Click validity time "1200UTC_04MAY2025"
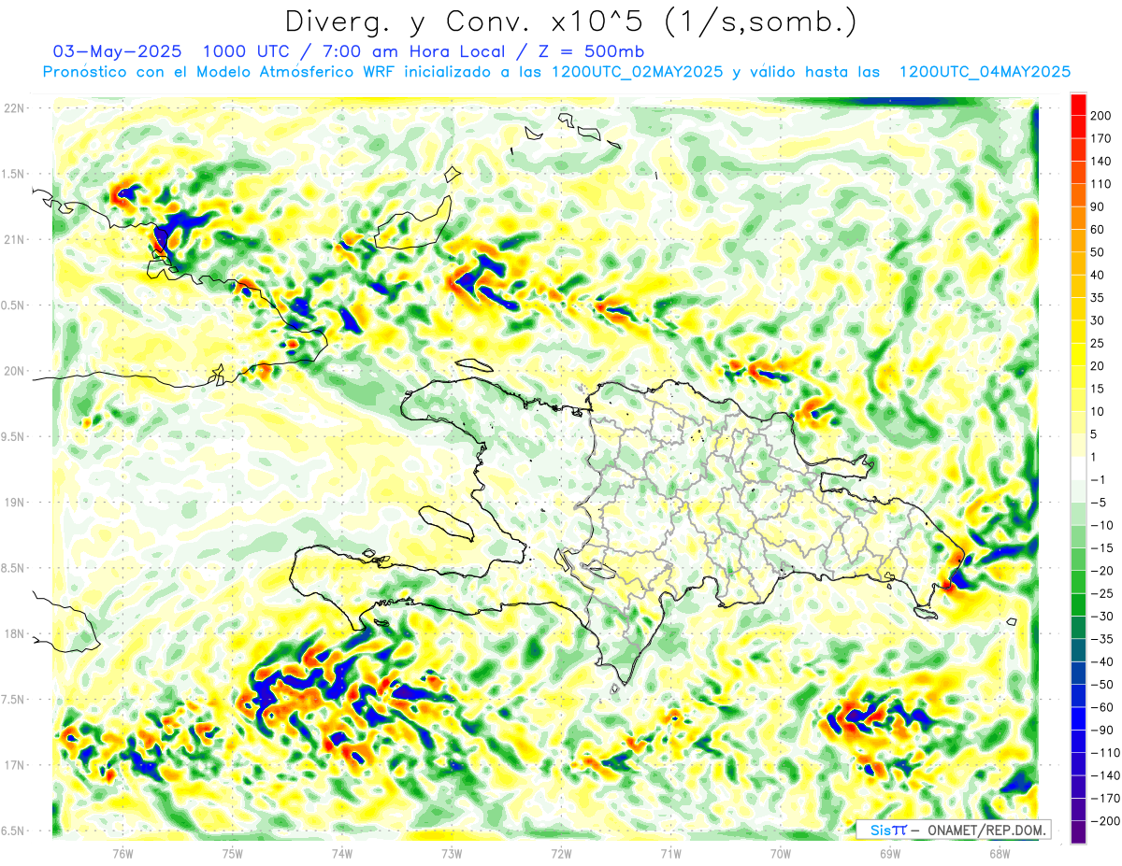1122x866 pixels. pyautogui.click(x=984, y=71)
